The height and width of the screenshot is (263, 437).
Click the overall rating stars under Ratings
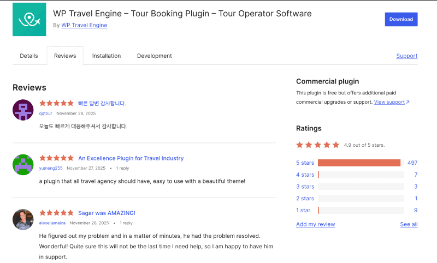pyautogui.click(x=318, y=145)
